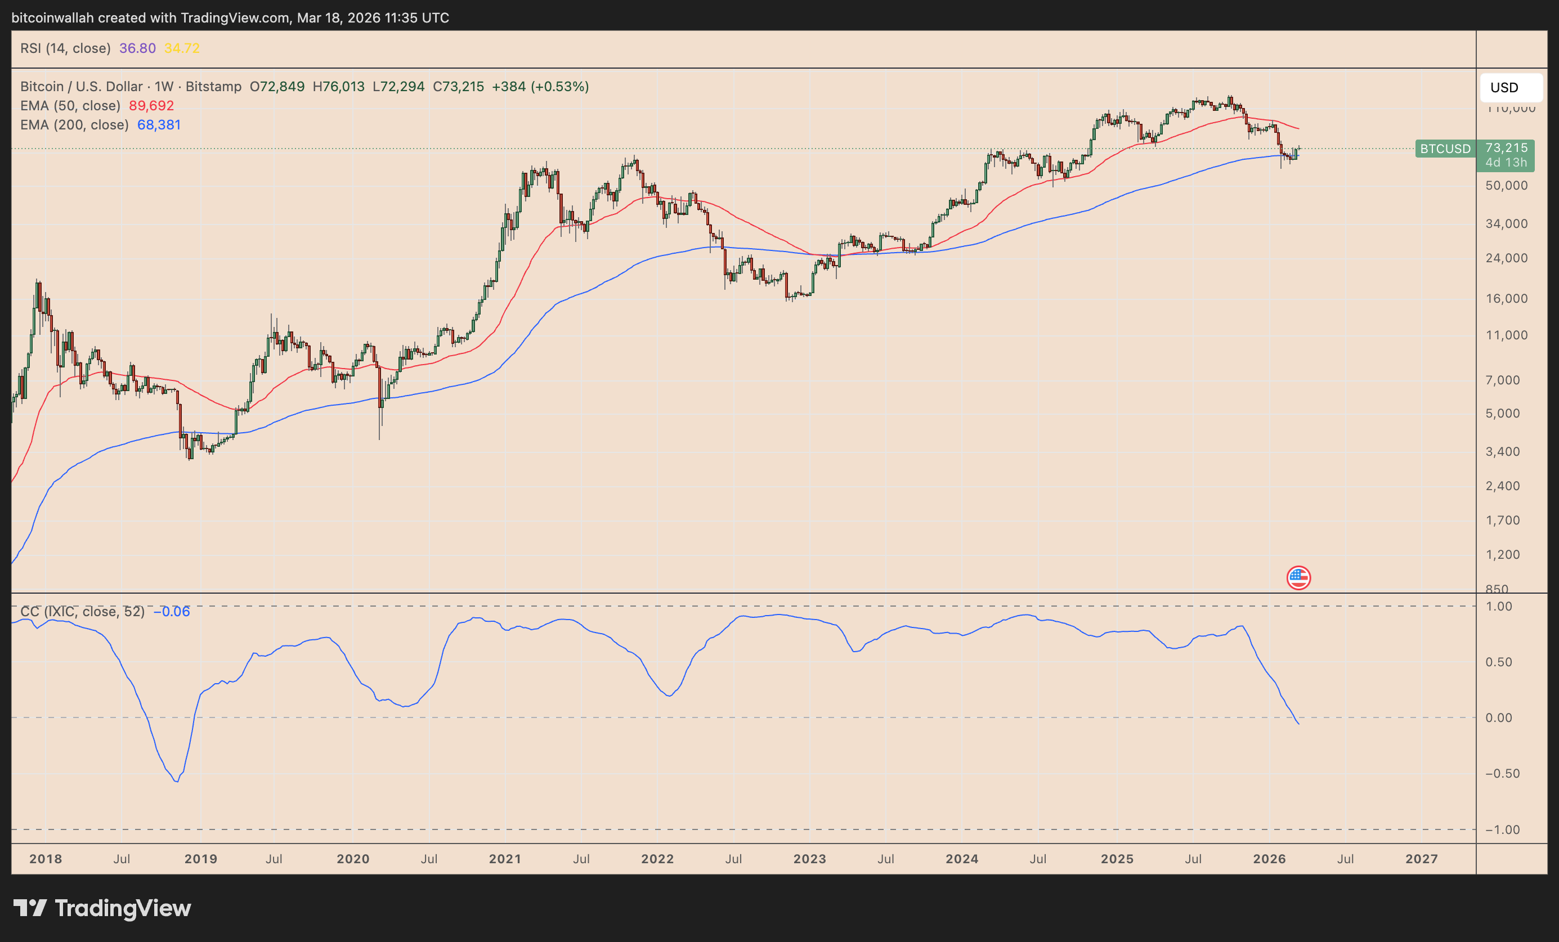
Task: Select the EMA (50, close) indicator label
Action: pyautogui.click(x=70, y=106)
